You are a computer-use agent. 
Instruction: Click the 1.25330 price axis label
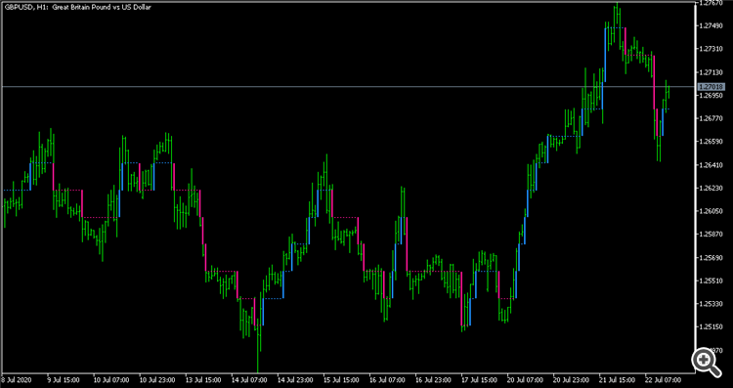[711, 304]
